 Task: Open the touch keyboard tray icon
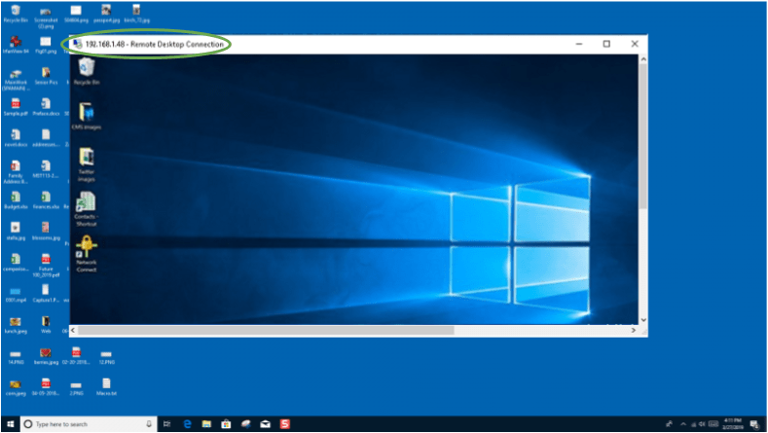(713, 424)
